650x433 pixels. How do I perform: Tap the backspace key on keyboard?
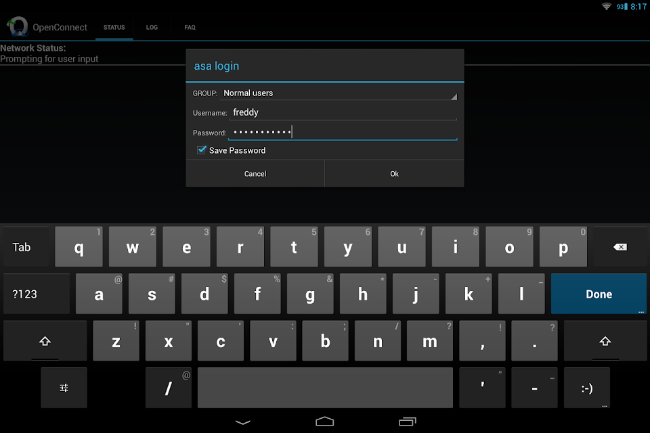[x=620, y=247]
